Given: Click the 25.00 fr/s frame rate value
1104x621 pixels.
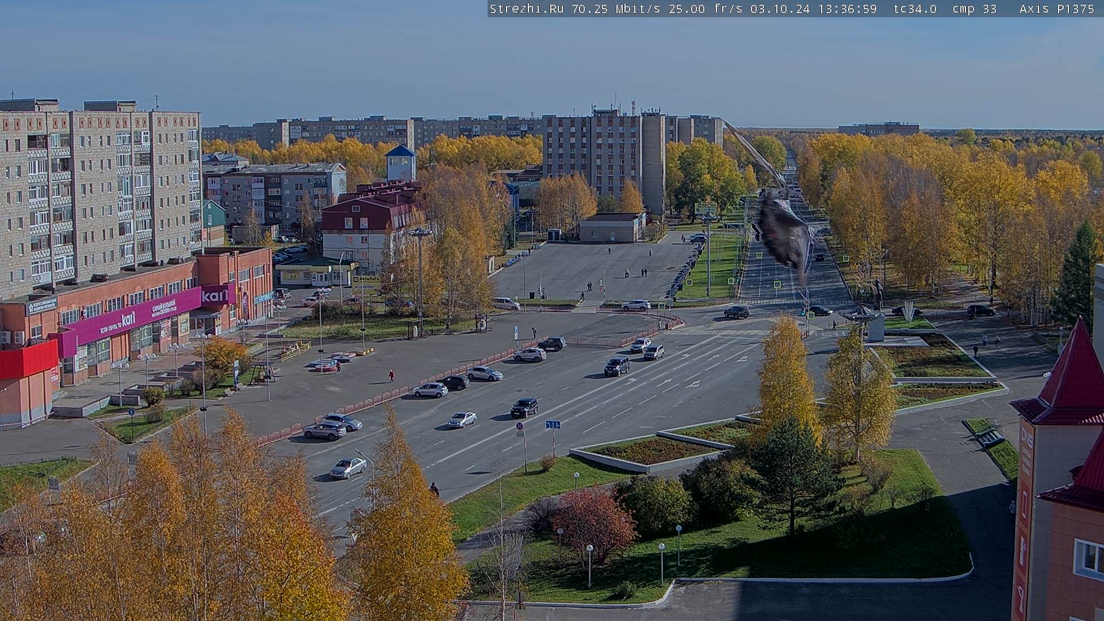Looking at the screenshot, I should click(x=706, y=9).
